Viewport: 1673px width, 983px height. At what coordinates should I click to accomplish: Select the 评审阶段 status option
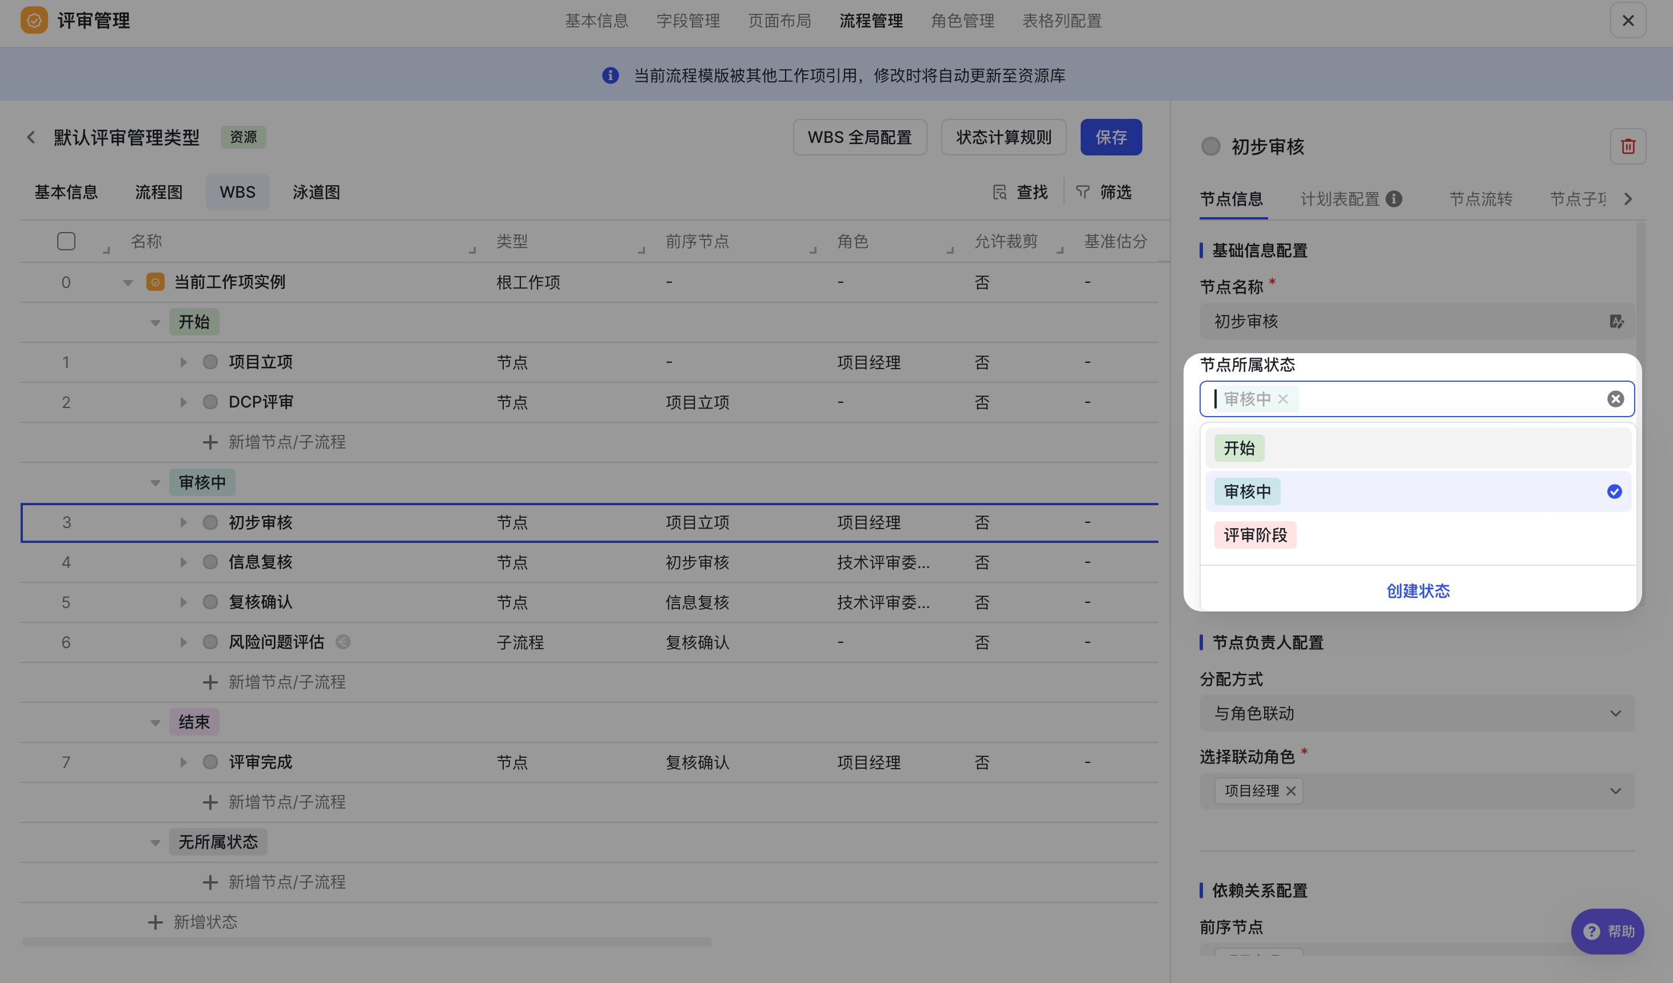1417,535
